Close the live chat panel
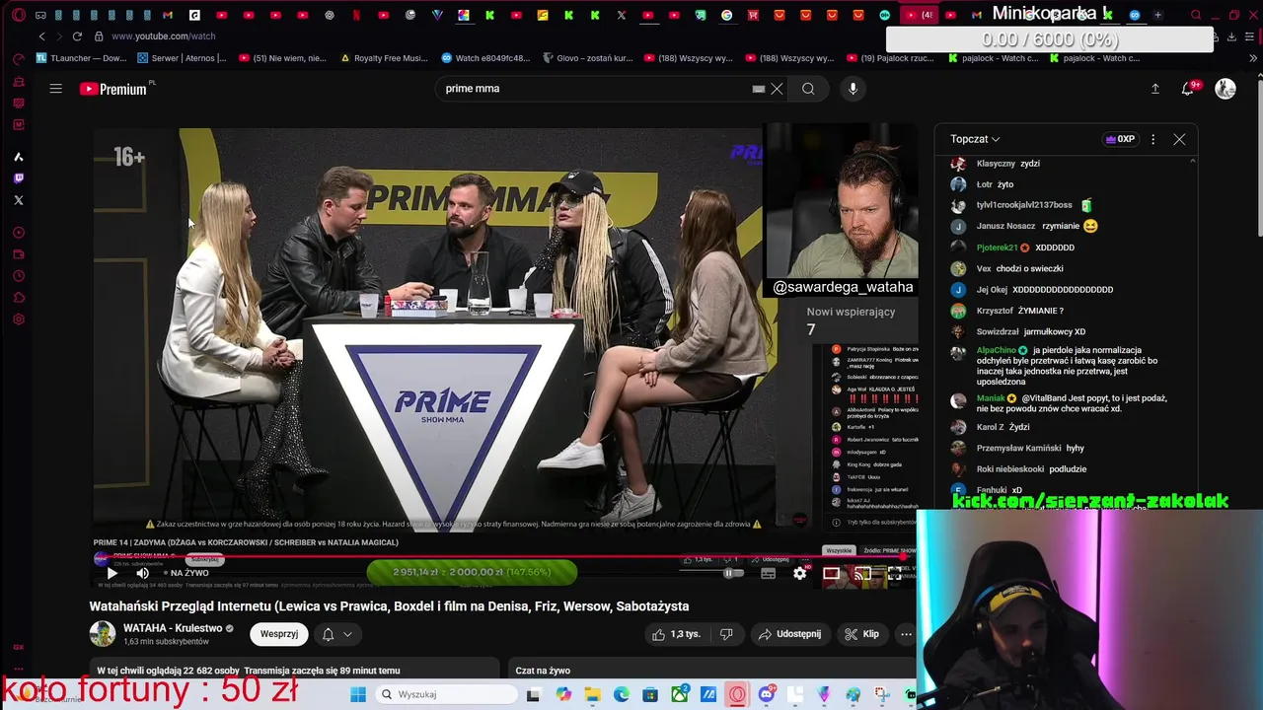 [1179, 139]
